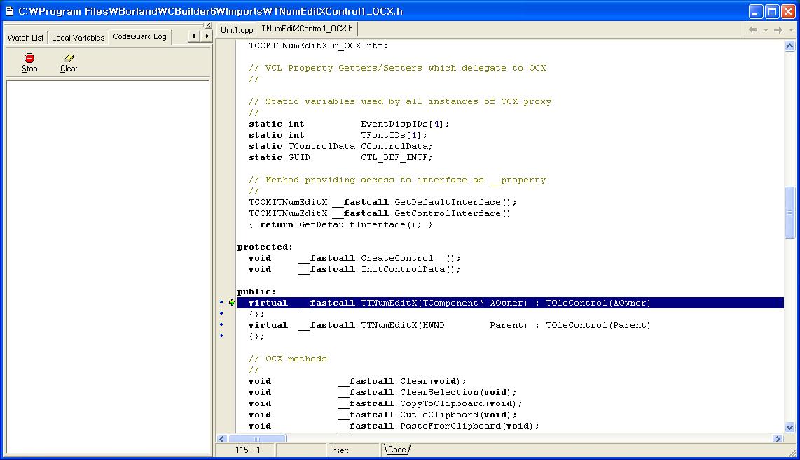
Task: Toggle breakpoint on HWND constructor line gutter
Action: [222, 325]
